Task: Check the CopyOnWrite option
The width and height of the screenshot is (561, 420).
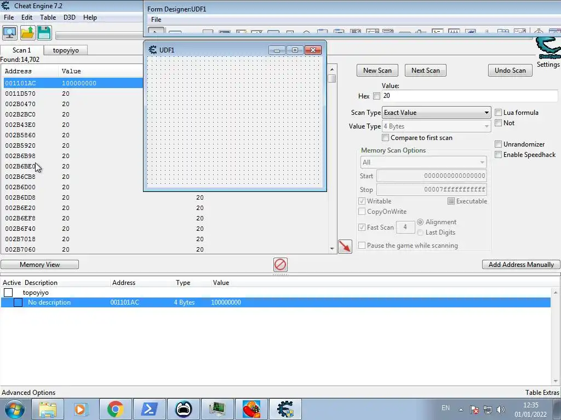Action: (x=362, y=212)
